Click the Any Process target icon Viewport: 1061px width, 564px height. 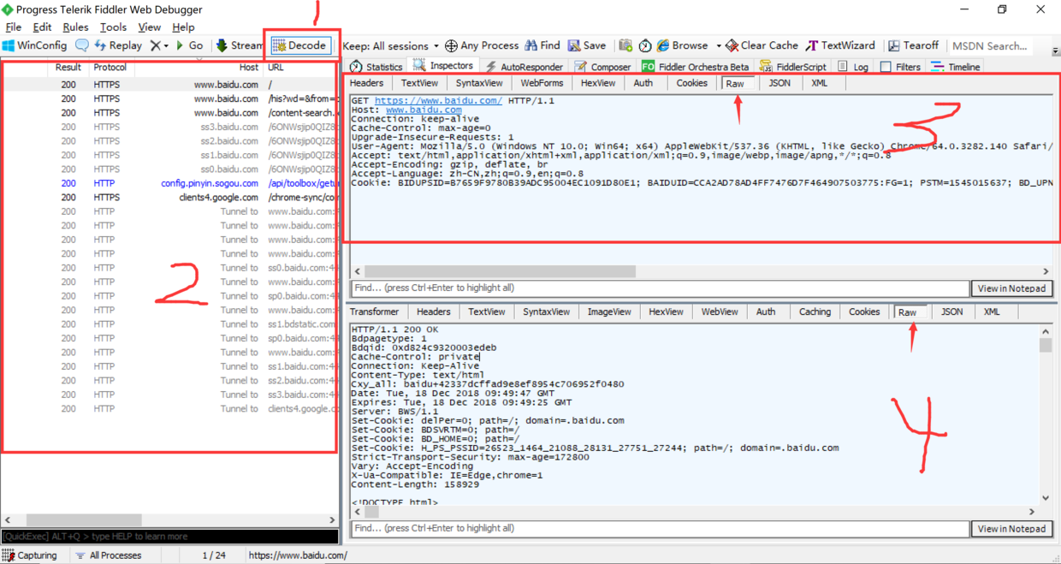click(482, 45)
